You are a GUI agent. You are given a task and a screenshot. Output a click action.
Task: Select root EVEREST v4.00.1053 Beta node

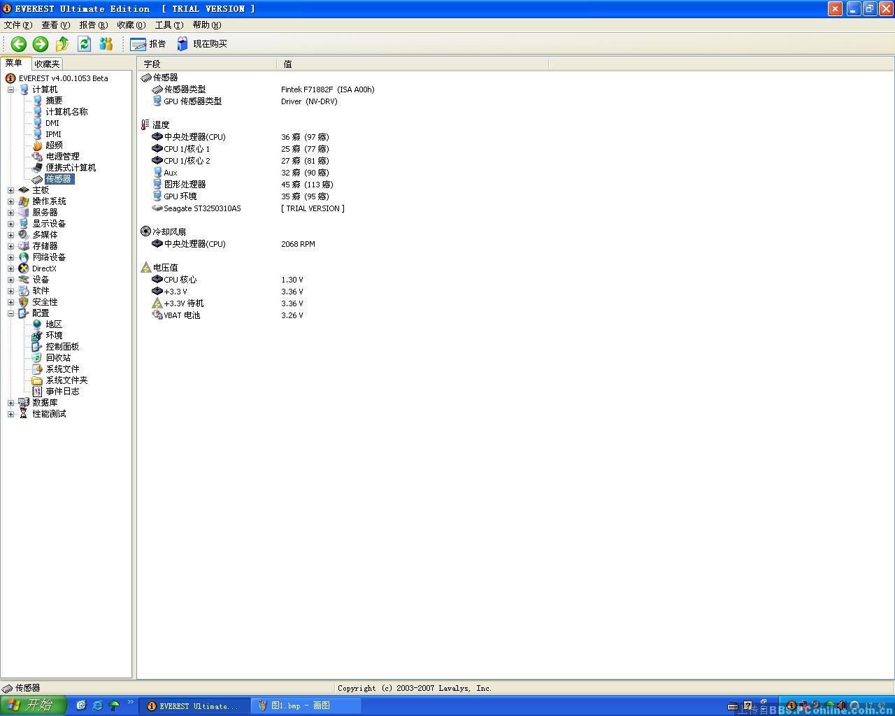[x=63, y=78]
